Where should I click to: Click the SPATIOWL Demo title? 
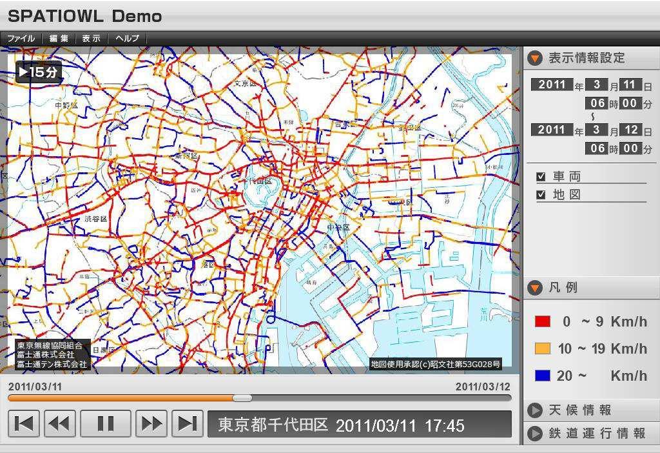click(85, 16)
